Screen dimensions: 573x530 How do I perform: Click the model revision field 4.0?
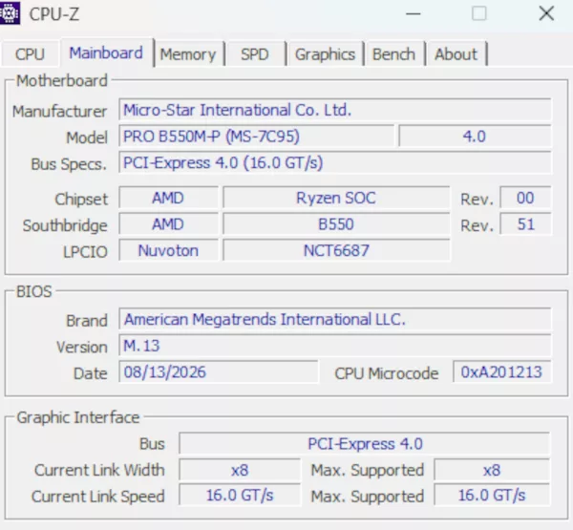tap(475, 137)
